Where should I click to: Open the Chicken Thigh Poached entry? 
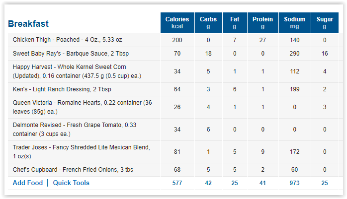tap(67, 40)
